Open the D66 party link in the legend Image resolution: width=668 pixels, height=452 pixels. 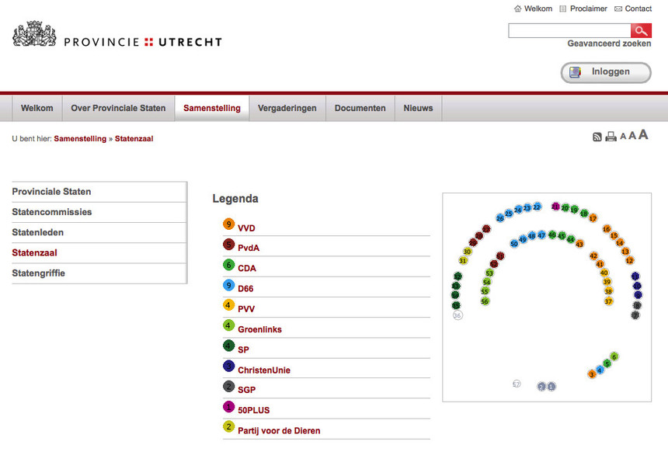[x=245, y=289]
